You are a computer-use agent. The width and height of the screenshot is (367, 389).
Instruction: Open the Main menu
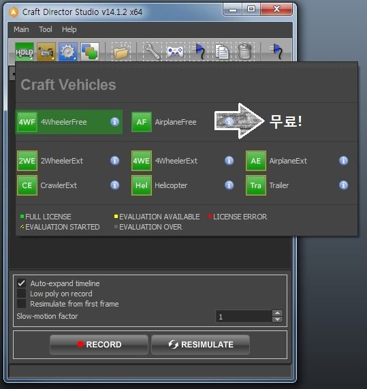coord(21,29)
